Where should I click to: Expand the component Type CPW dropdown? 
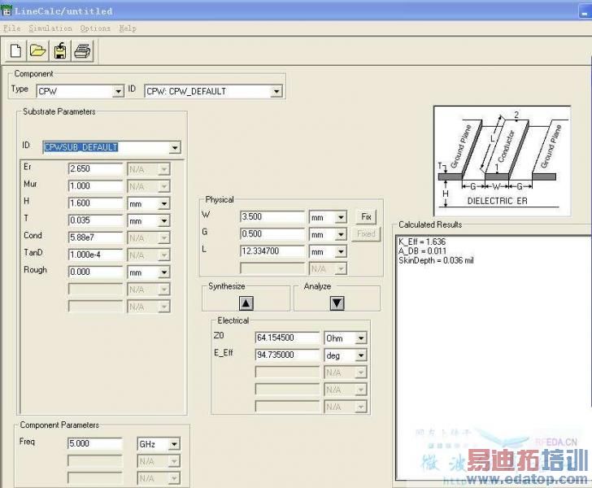(119, 91)
